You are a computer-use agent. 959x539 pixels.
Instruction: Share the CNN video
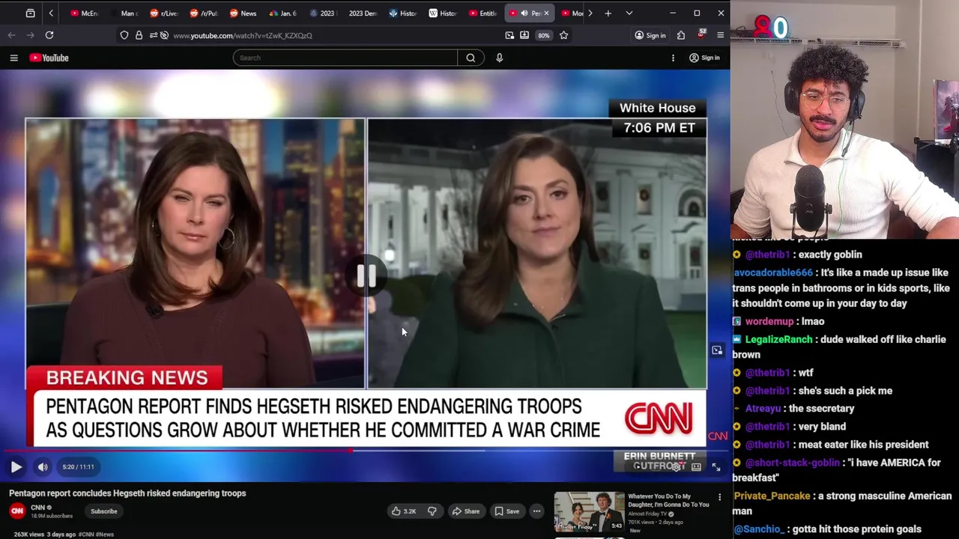[465, 511]
